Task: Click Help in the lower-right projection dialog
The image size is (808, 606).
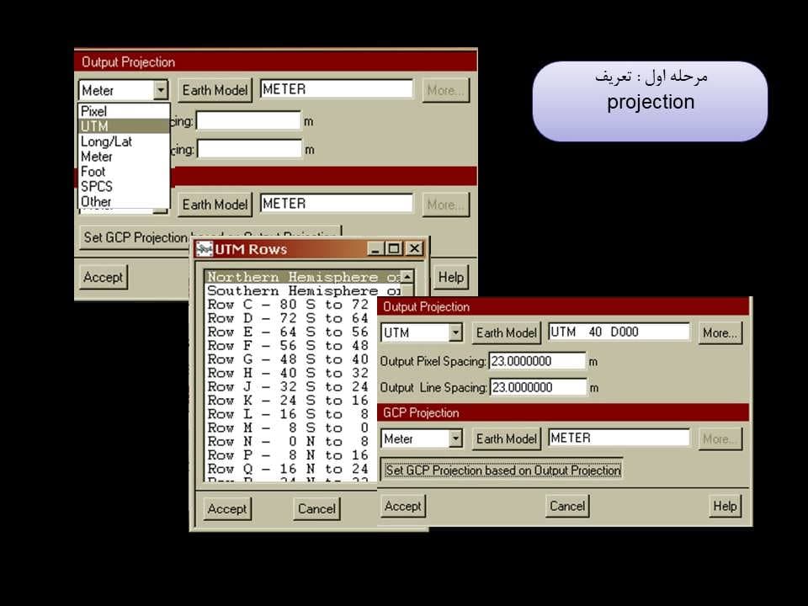Action: [x=725, y=506]
